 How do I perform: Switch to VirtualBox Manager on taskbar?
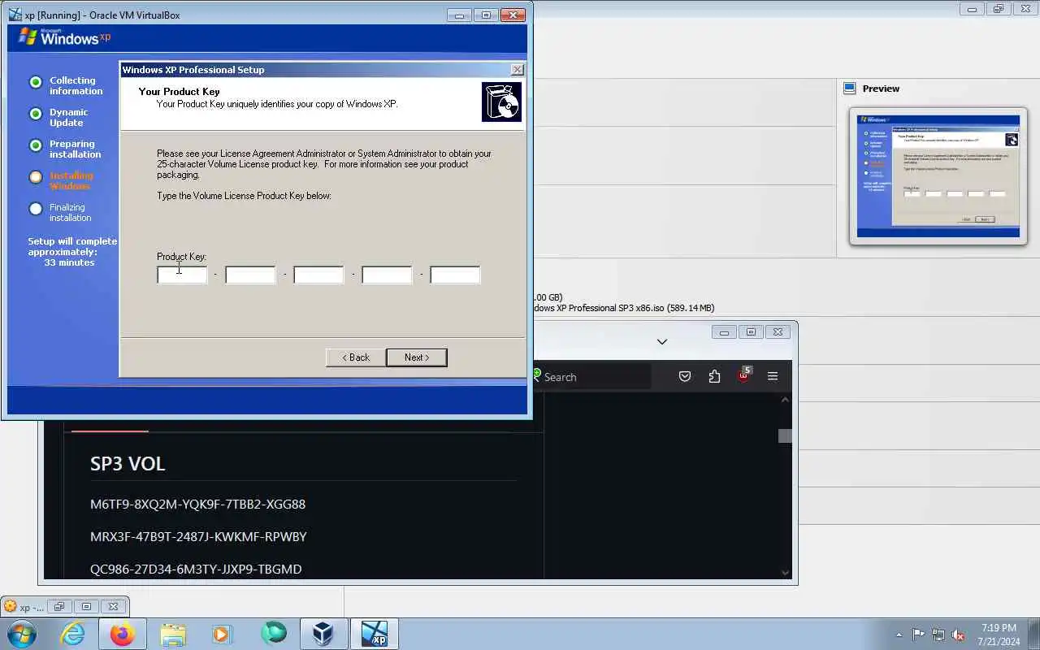pyautogui.click(x=323, y=634)
